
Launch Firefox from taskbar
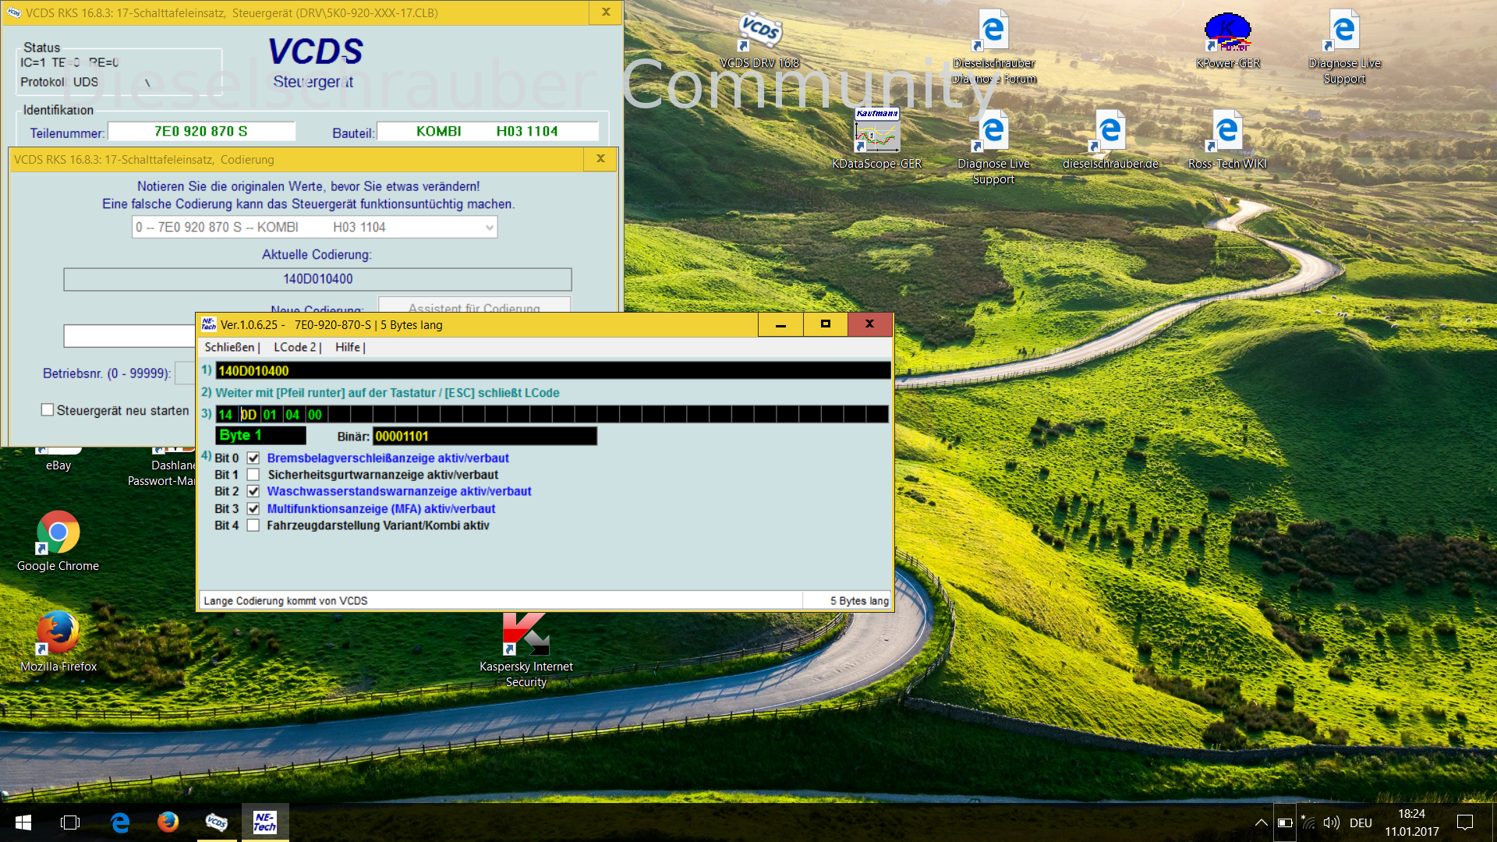tap(168, 823)
